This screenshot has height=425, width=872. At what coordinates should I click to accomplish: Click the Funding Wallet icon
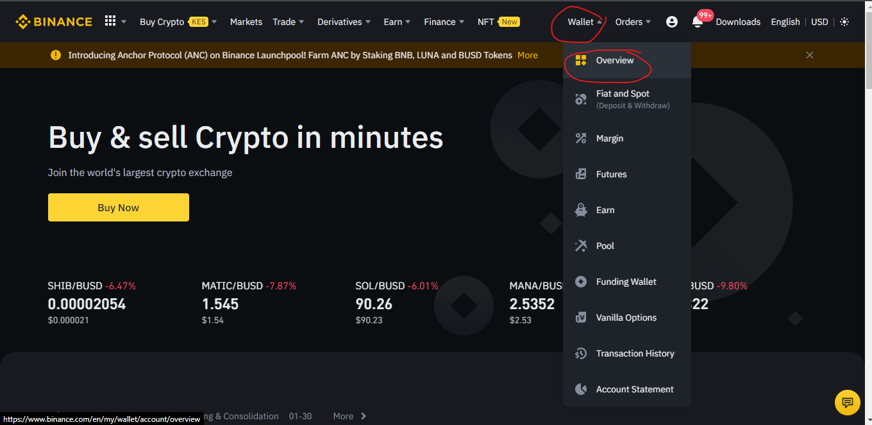581,282
